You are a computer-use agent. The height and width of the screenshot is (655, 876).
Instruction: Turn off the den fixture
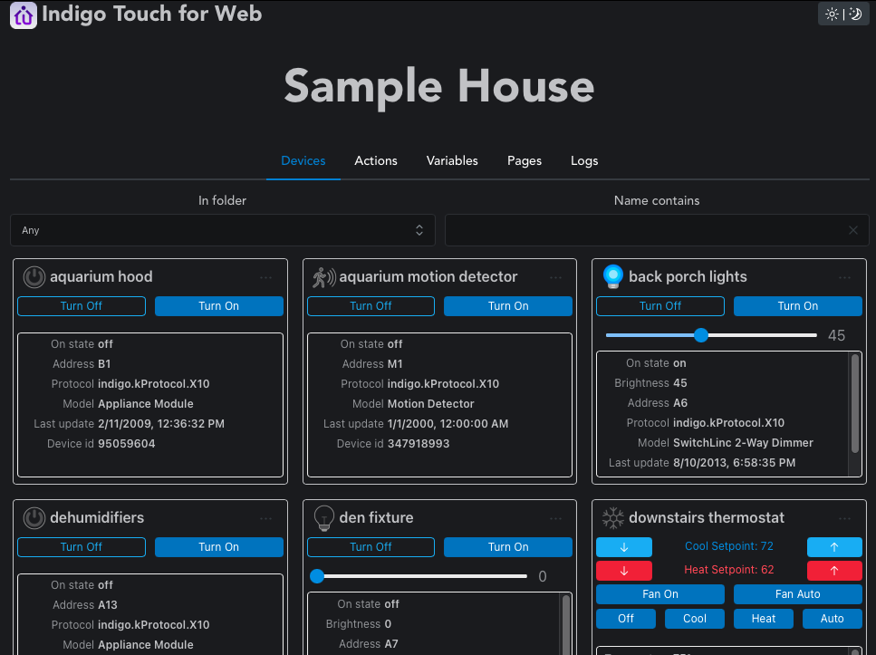[x=371, y=547]
